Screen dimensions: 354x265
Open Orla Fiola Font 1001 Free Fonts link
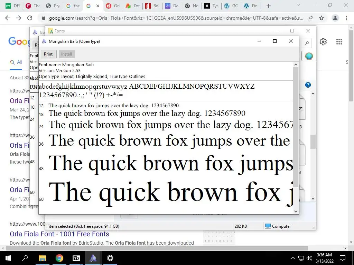pyautogui.click(x=59, y=234)
